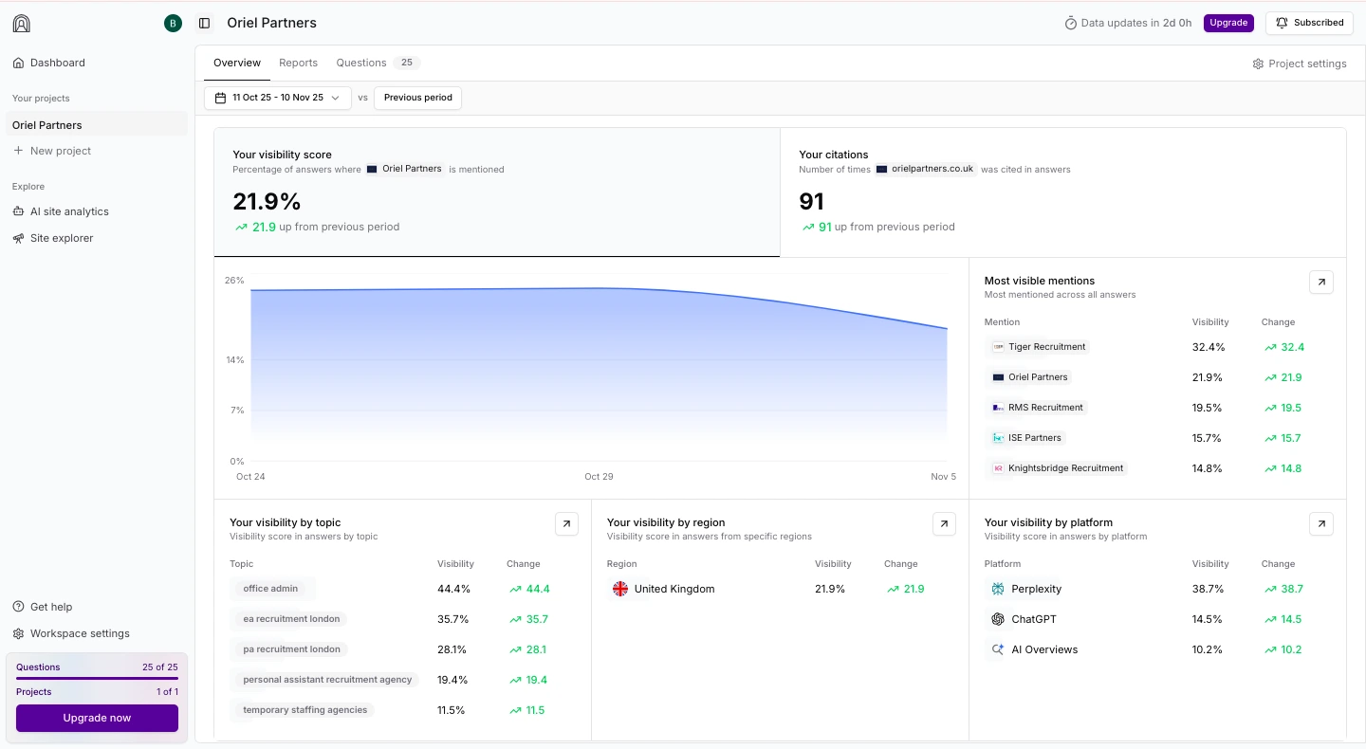Expand visibility by platform arrow icon
This screenshot has width=1366, height=749.
[1320, 523]
